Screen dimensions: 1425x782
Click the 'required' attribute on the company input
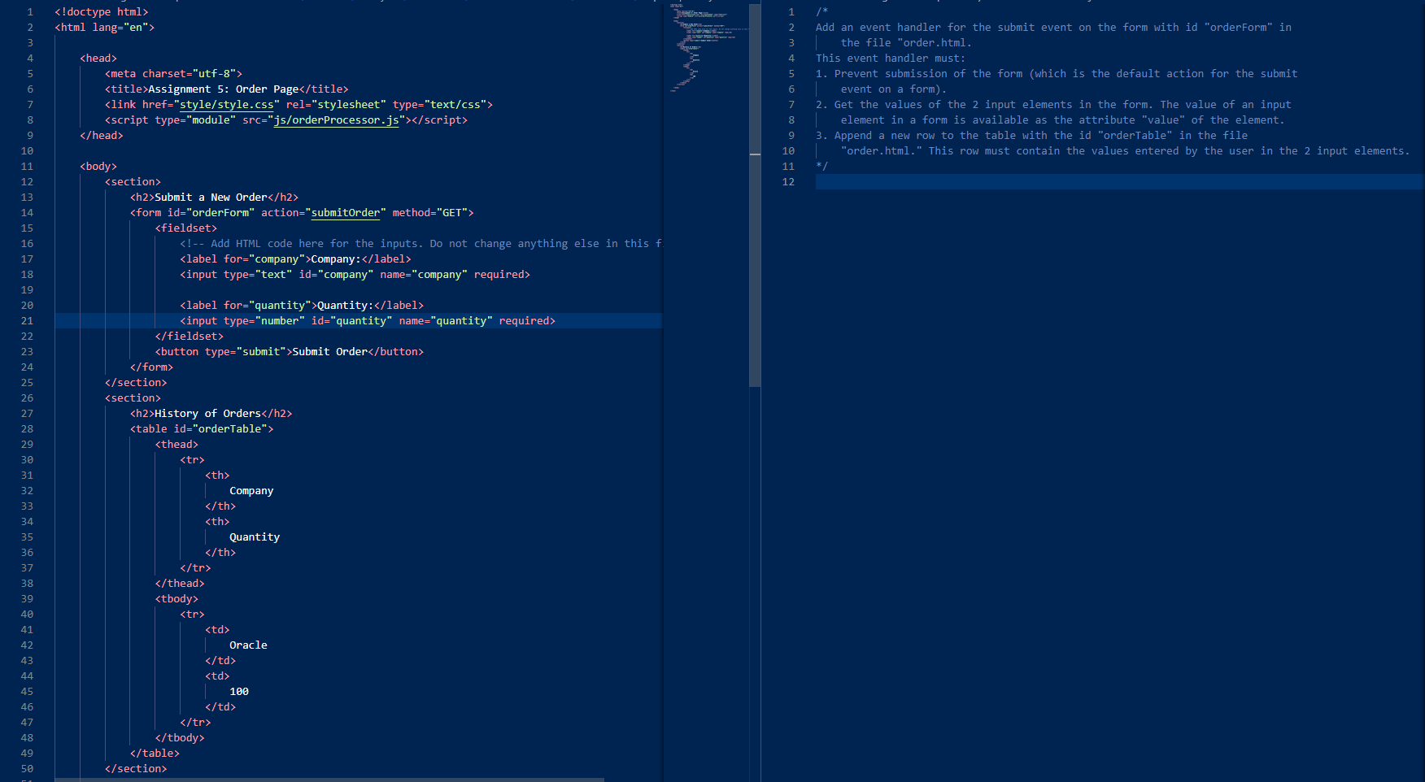pos(499,274)
